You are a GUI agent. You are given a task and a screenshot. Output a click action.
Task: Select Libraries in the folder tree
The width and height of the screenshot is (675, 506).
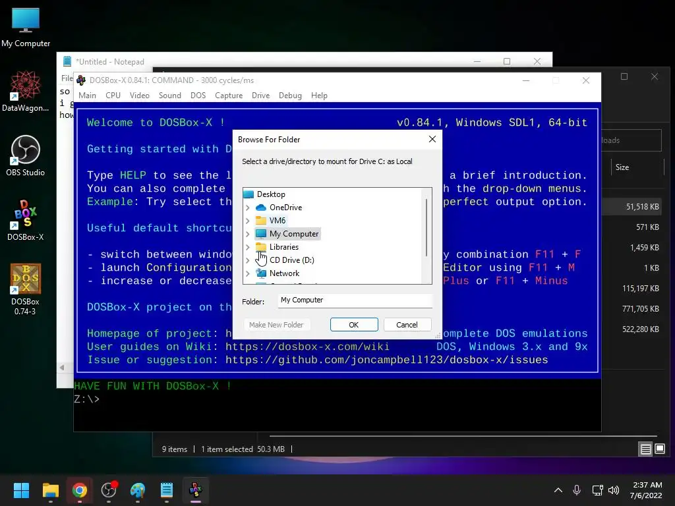283,247
